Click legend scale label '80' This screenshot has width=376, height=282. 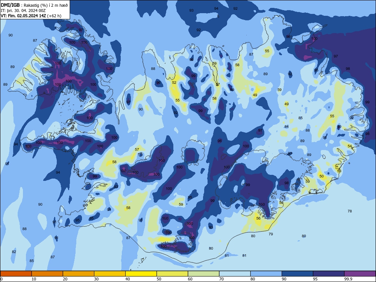(x=253, y=279)
